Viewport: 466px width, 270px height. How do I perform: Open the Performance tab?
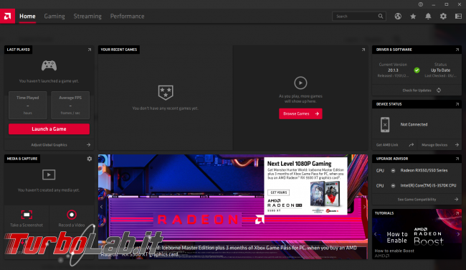[127, 17]
